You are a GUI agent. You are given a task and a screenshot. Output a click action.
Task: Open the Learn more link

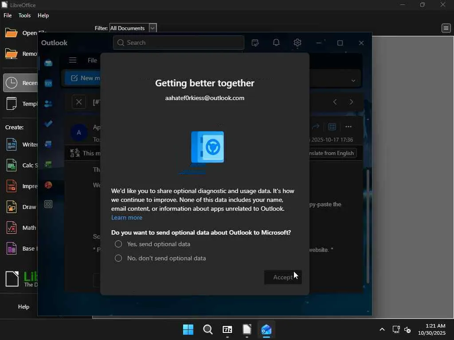[x=126, y=217]
